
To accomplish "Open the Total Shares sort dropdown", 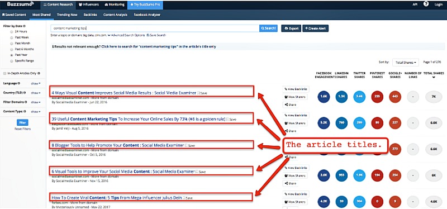I will [x=406, y=62].
